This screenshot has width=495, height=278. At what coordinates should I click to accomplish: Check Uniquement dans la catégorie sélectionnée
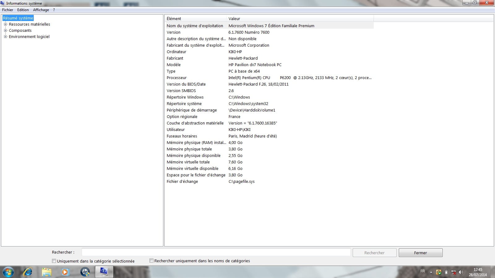[x=54, y=261]
